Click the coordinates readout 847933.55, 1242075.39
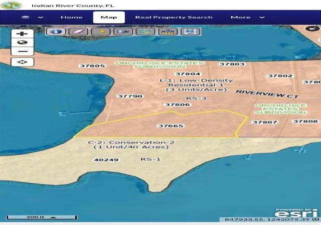The image size is (321, 225). coord(267,219)
